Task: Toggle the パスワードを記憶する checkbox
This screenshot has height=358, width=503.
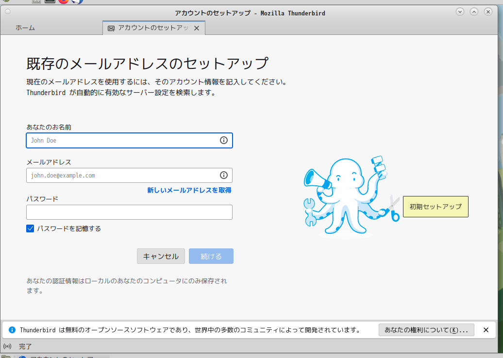Action: 30,228
